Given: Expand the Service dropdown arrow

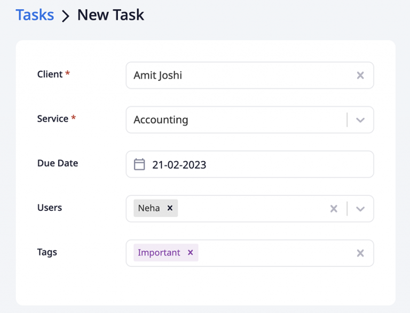Looking at the screenshot, I should [x=360, y=120].
